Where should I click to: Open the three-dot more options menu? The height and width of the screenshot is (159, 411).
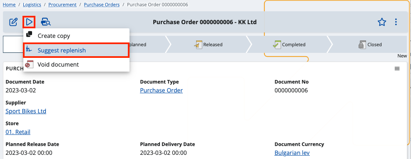click(x=396, y=22)
